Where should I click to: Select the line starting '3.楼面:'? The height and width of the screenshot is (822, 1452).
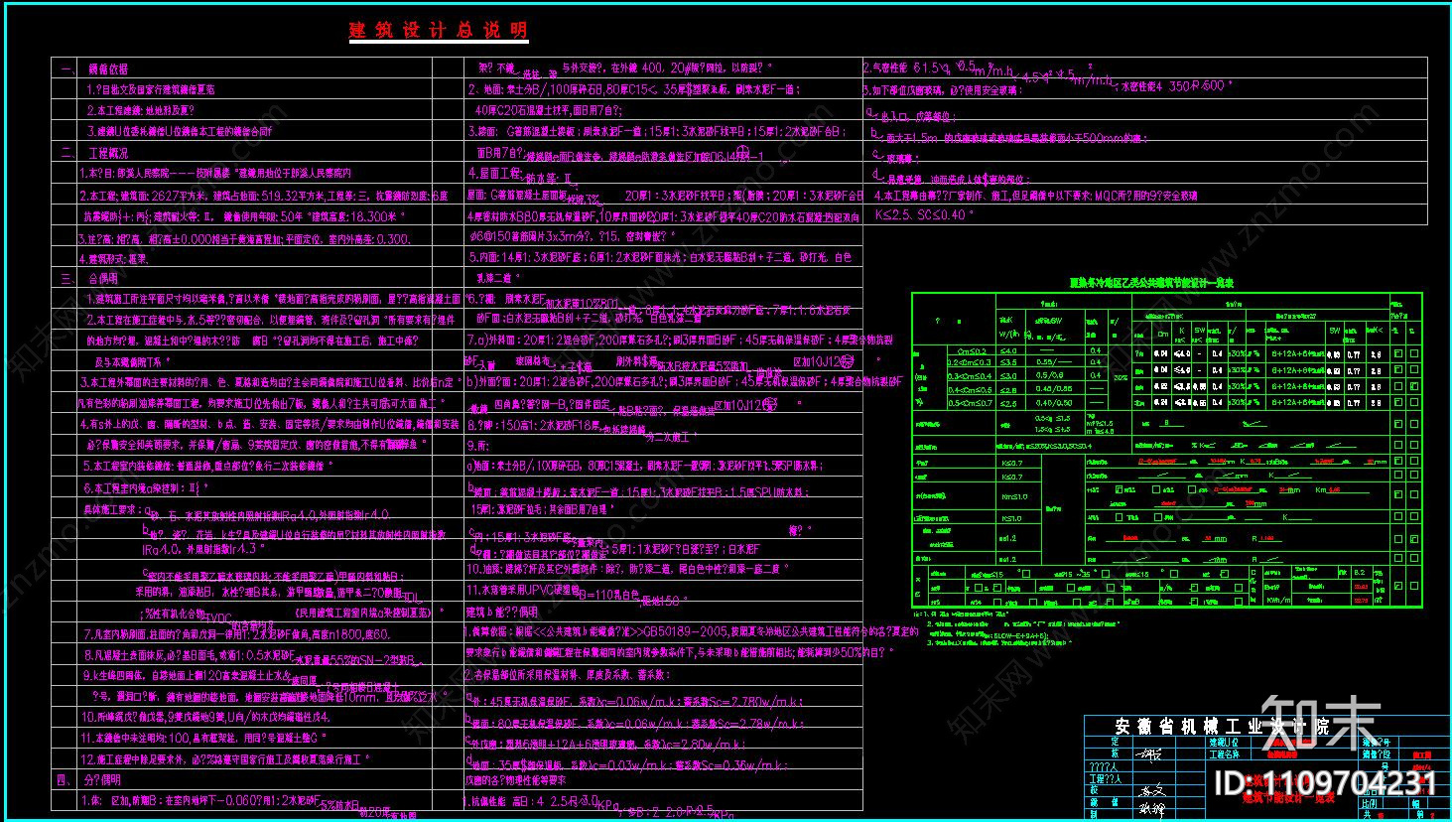click(656, 131)
